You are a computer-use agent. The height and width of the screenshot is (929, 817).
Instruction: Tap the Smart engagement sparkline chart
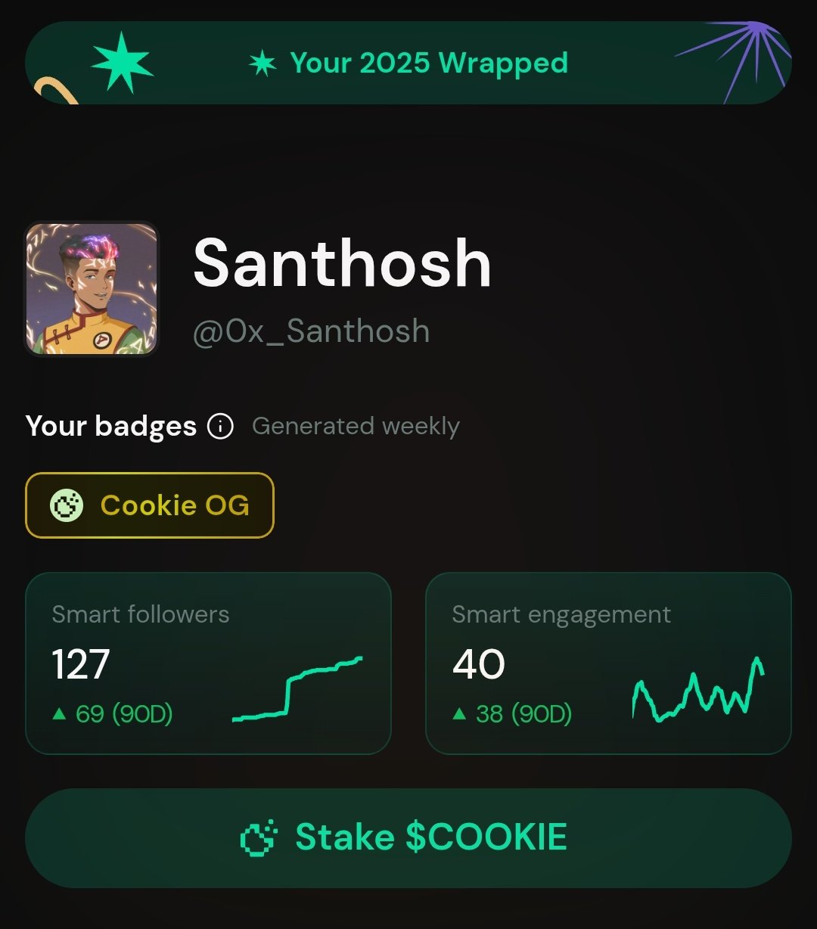point(697,688)
